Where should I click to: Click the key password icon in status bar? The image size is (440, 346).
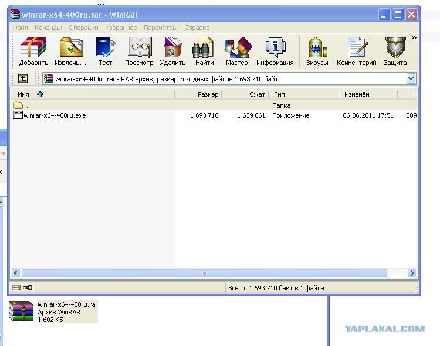(28, 287)
